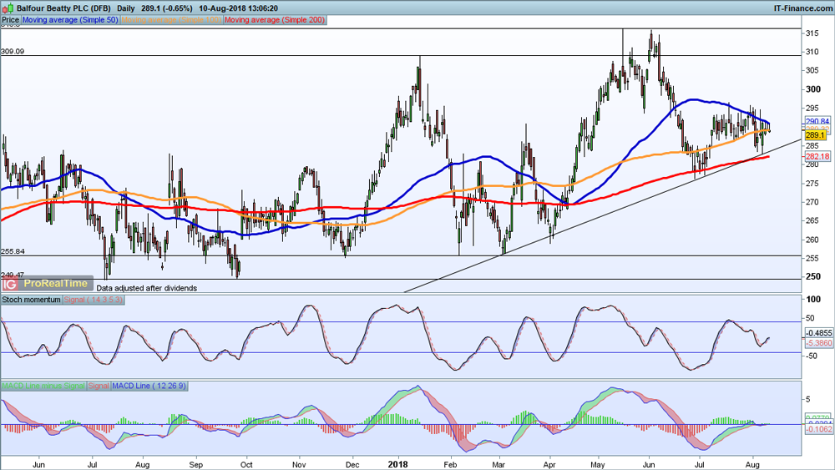Click the -50 stochastic axis label
Screen dimensions: 835x470
[x=812, y=356]
